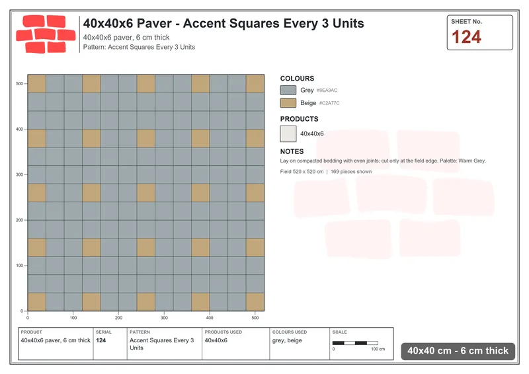
Task: Click the PRODUCT cell '40x40x6 paver, 6 cm thick'
Action: tap(56, 340)
